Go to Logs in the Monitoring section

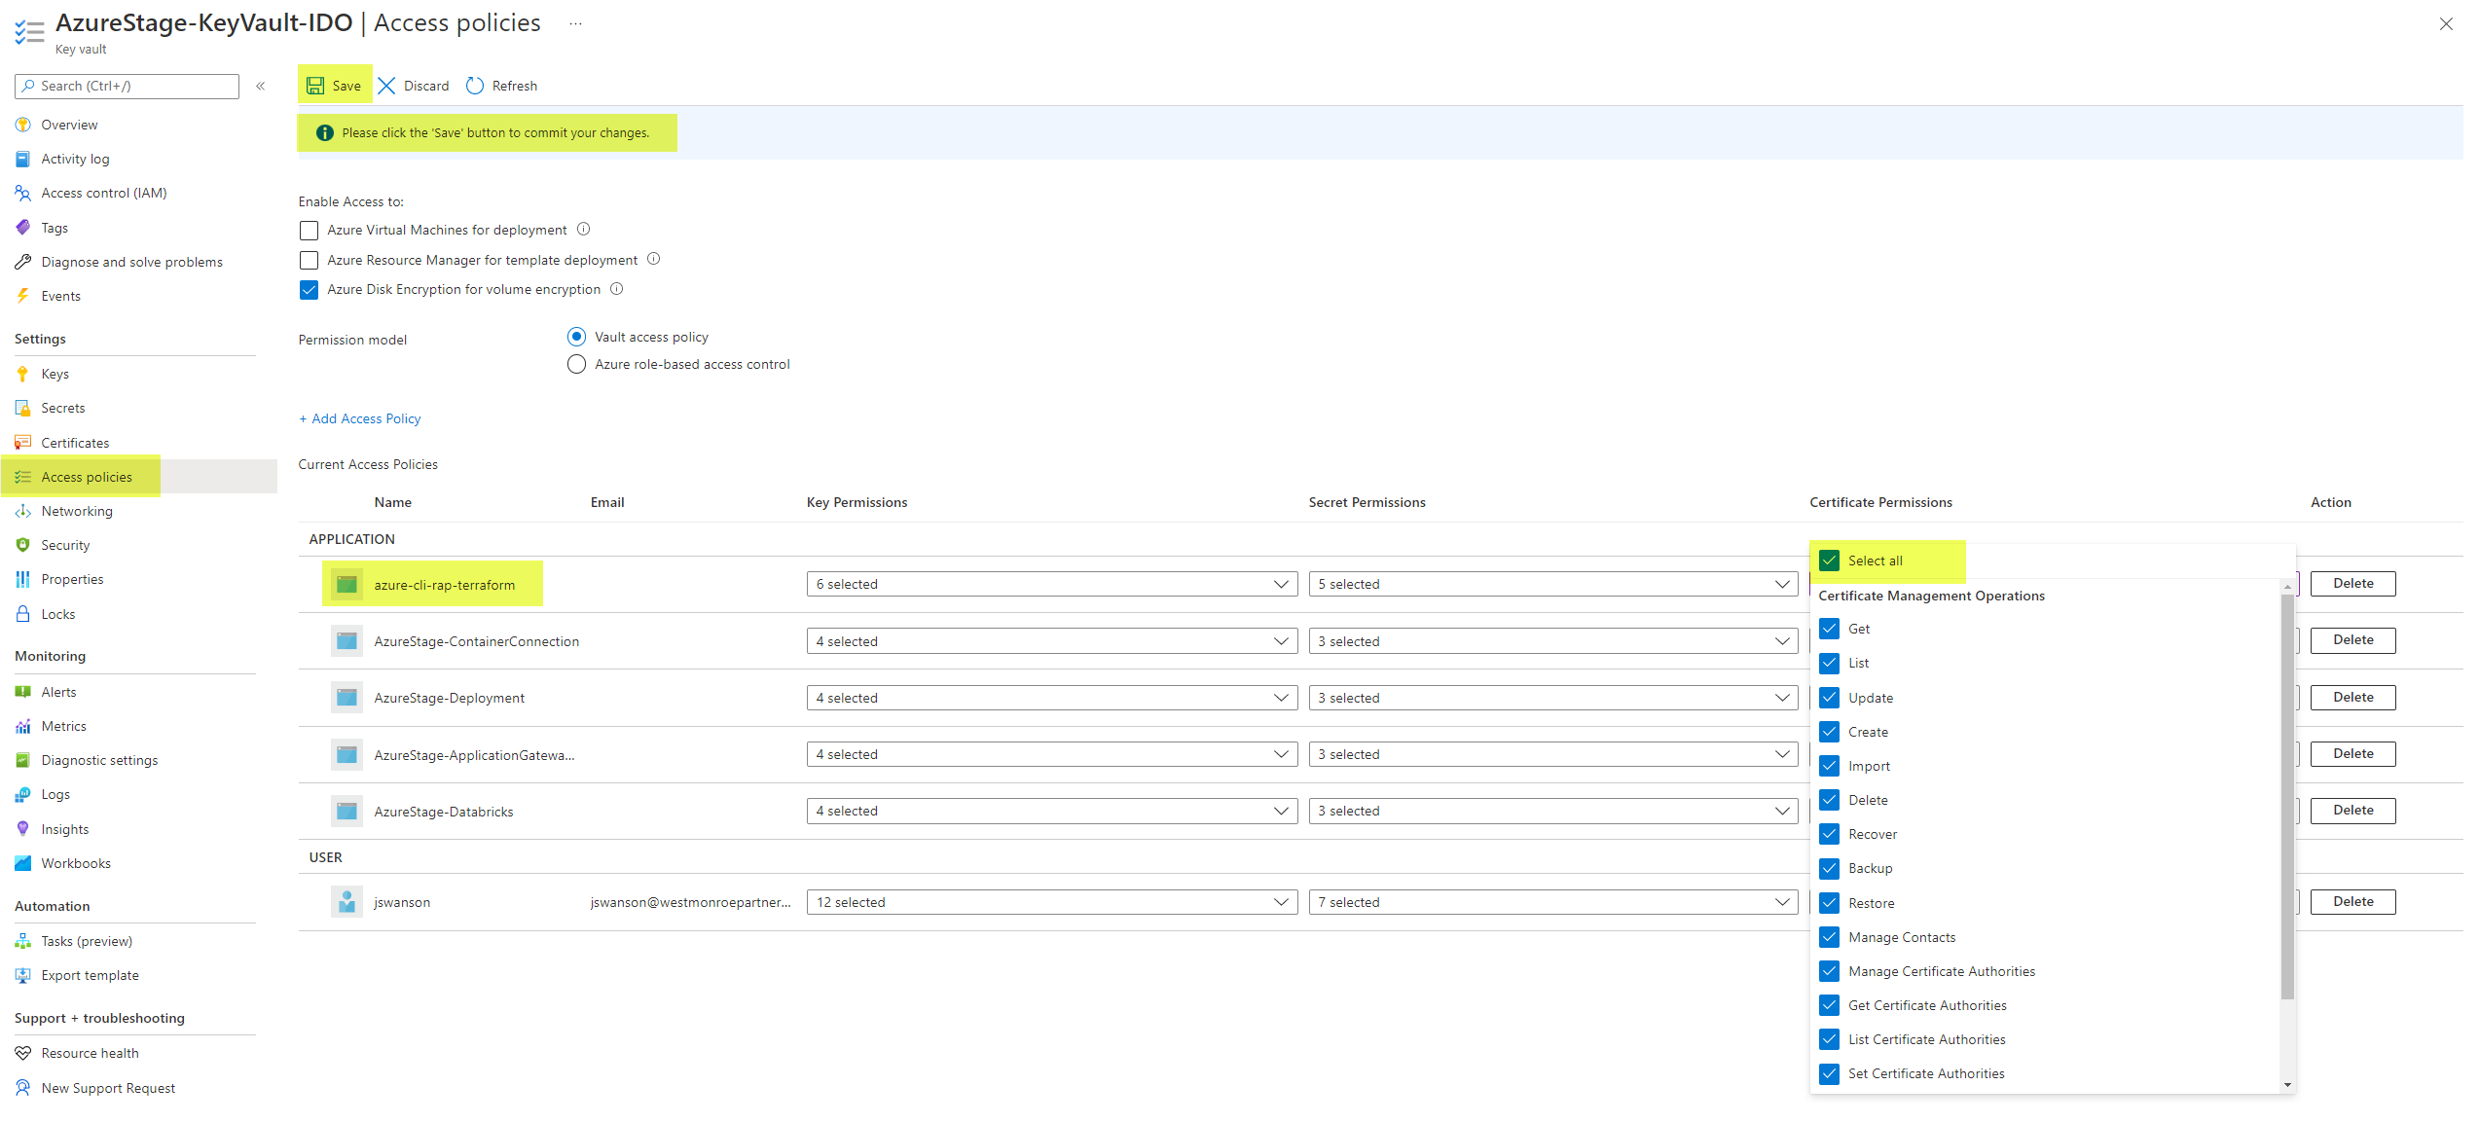click(55, 794)
